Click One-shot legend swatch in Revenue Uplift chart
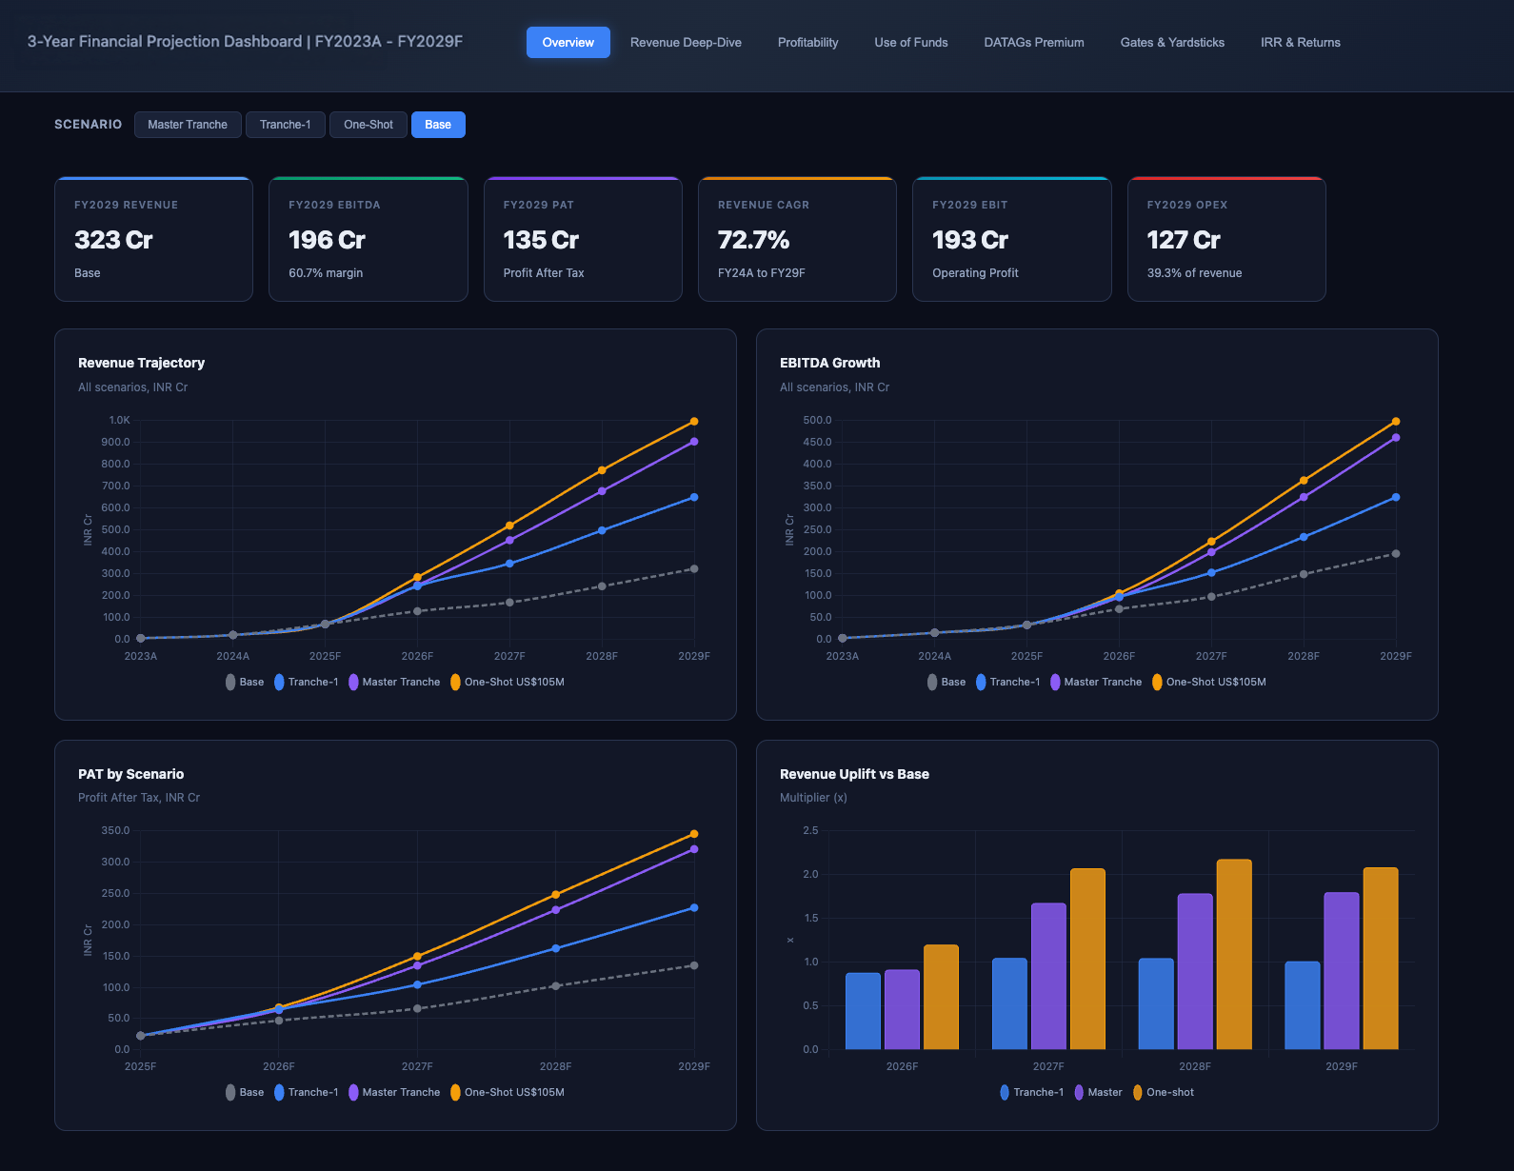Screen dimensions: 1514x1171 [1138, 1092]
